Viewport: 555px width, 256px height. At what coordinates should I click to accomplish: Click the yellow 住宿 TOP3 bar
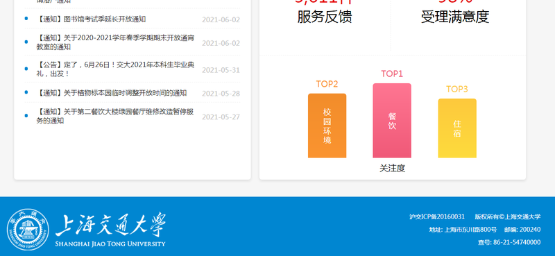coord(457,128)
